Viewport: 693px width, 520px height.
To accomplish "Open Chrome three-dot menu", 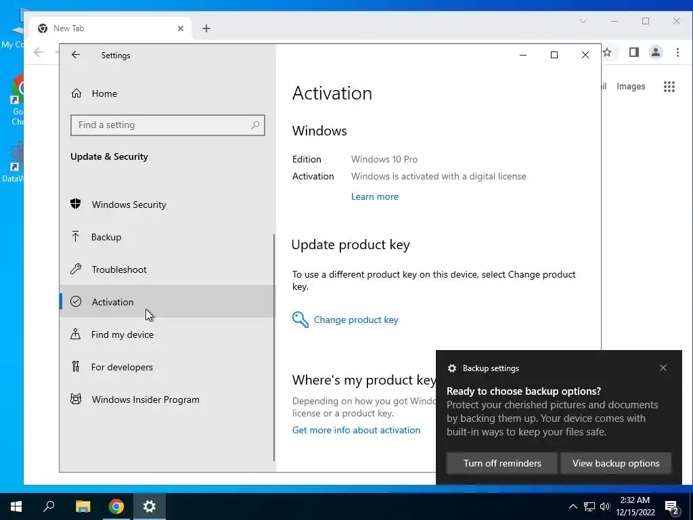I will 677,52.
